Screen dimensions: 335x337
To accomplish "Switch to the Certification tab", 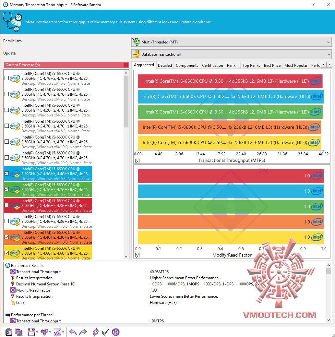I will pos(212,65).
